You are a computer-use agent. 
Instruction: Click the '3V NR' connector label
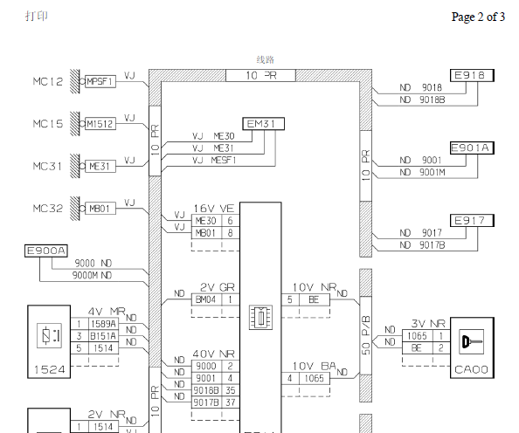point(428,323)
